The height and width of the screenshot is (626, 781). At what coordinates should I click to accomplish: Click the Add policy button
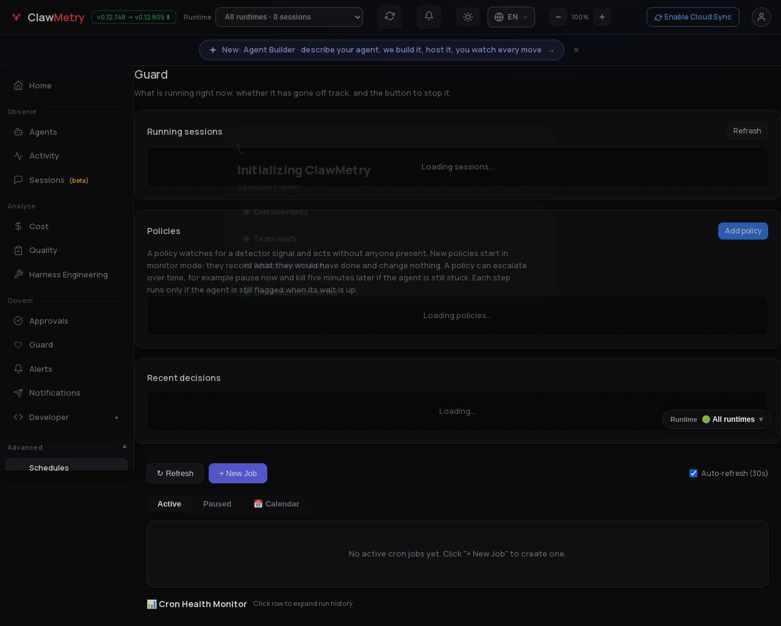(743, 231)
